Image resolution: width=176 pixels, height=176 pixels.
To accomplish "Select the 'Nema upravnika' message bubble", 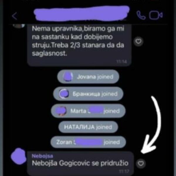I will 79,45.
